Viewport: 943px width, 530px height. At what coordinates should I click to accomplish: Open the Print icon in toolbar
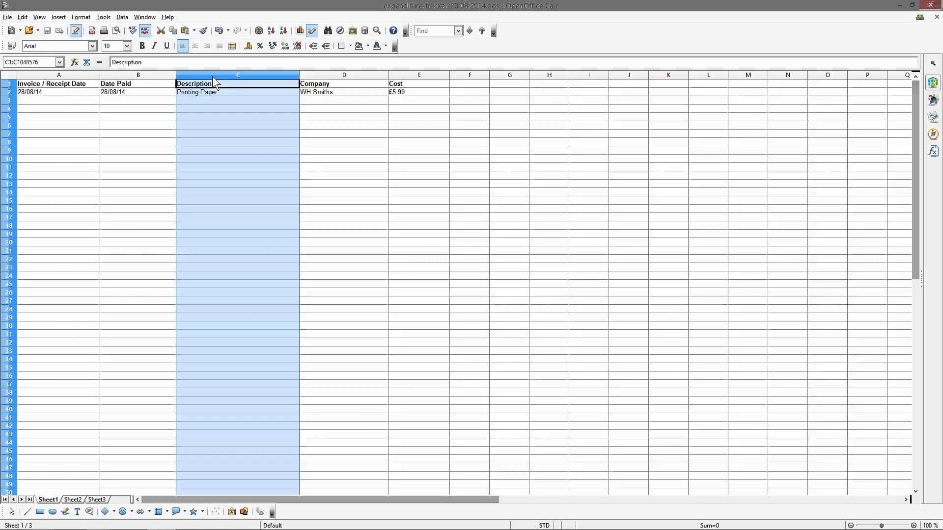pyautogui.click(x=104, y=30)
